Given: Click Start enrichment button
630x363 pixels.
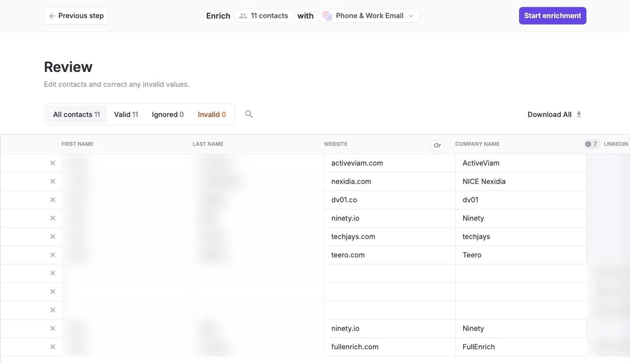Looking at the screenshot, I should pos(552,16).
